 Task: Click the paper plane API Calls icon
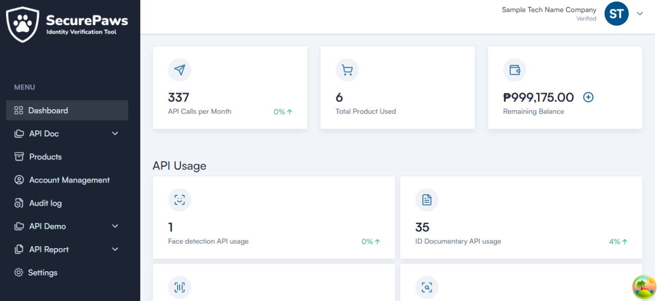180,70
